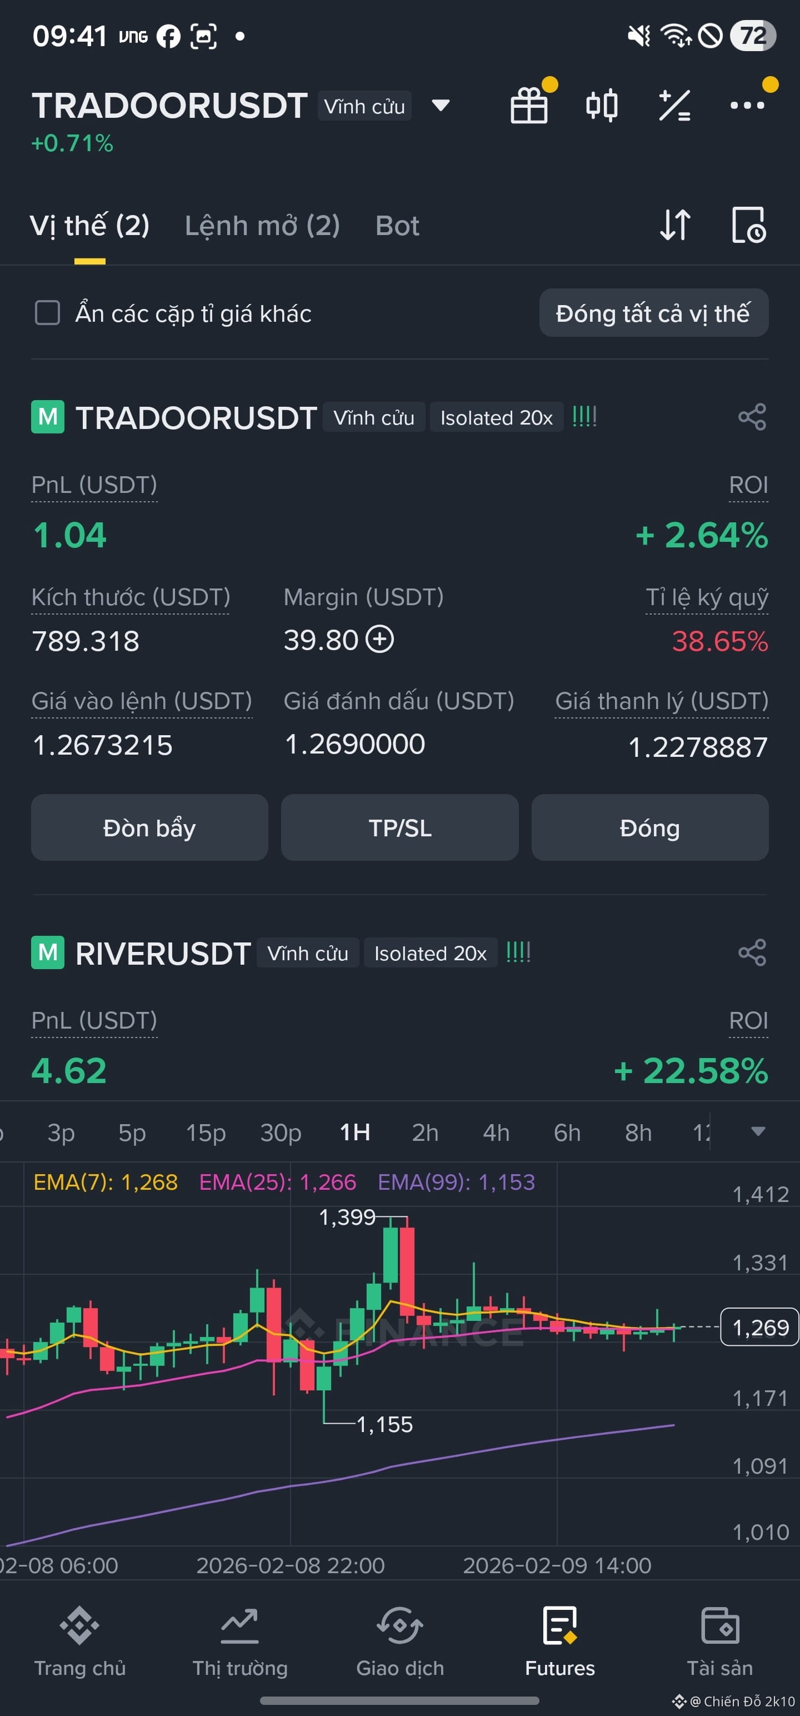The height and width of the screenshot is (1716, 800).
Task: Tap Đóng tất cả vị thế button
Action: coord(653,312)
